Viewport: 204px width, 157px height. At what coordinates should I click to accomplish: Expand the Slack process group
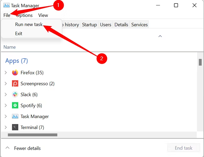6,95
